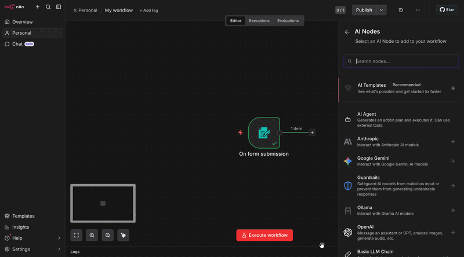Click the My workflow name
464x257 pixels.
point(119,10)
